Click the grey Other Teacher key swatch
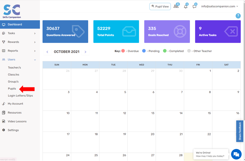 click(x=189, y=51)
